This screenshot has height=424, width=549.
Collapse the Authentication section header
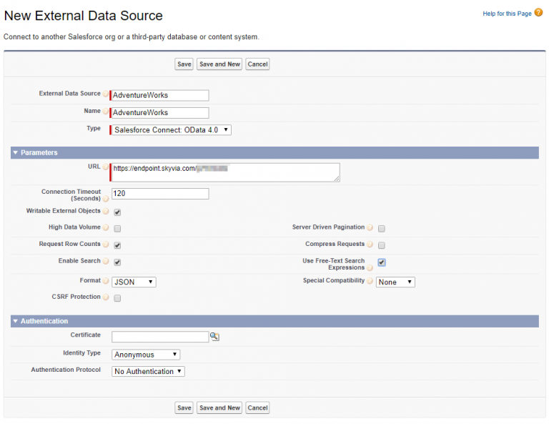[15, 322]
